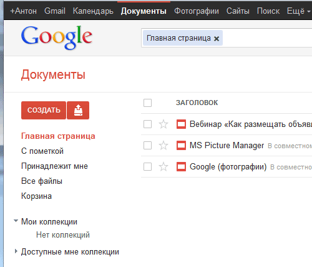Viewport: 312px width, 267px height.
Task: Select Документы in the top bar
Action: point(144,11)
